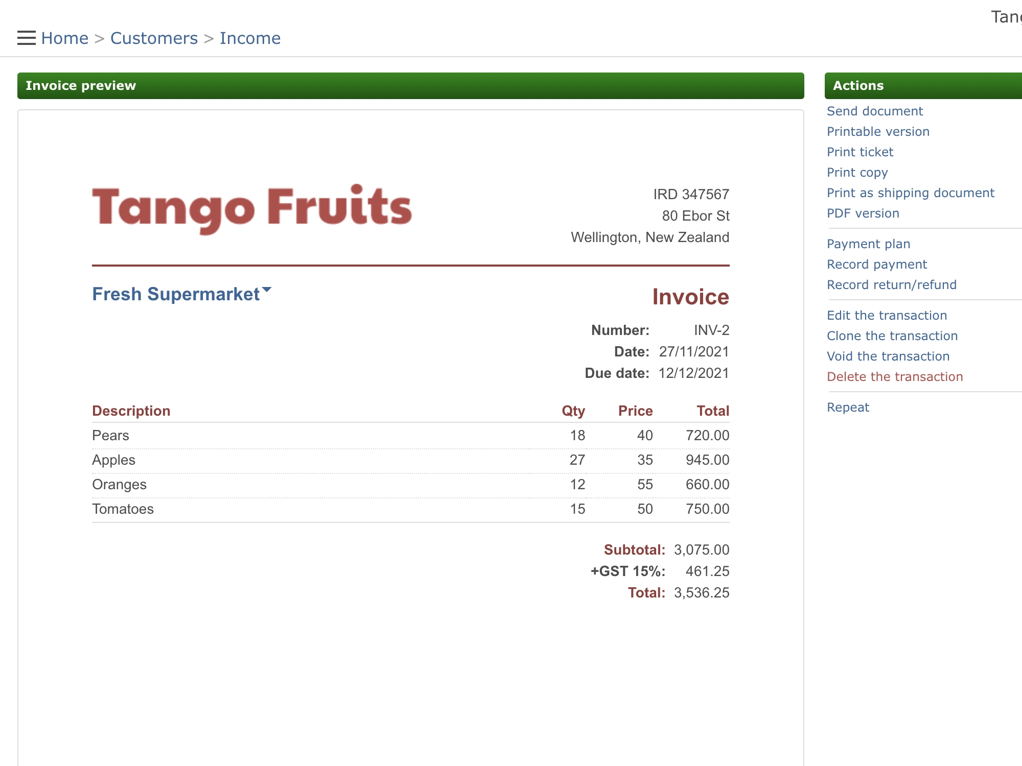Navigate to Customers breadcrumb
The height and width of the screenshot is (766, 1022).
coord(154,38)
